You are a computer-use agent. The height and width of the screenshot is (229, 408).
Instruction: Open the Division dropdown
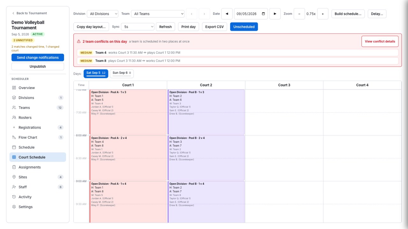point(103,14)
